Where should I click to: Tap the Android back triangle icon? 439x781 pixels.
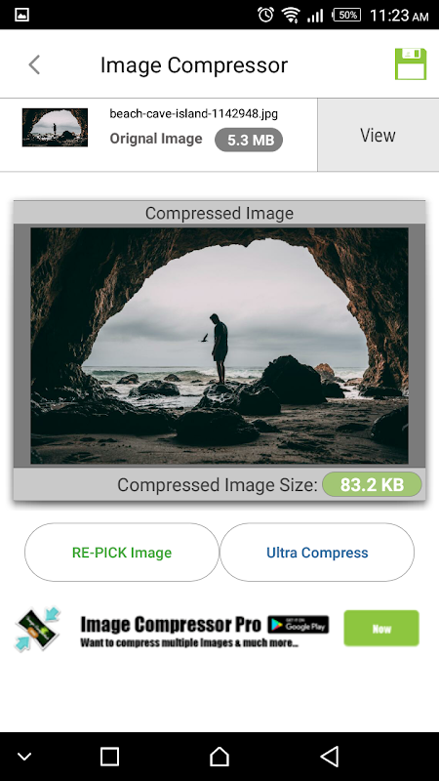click(x=330, y=756)
